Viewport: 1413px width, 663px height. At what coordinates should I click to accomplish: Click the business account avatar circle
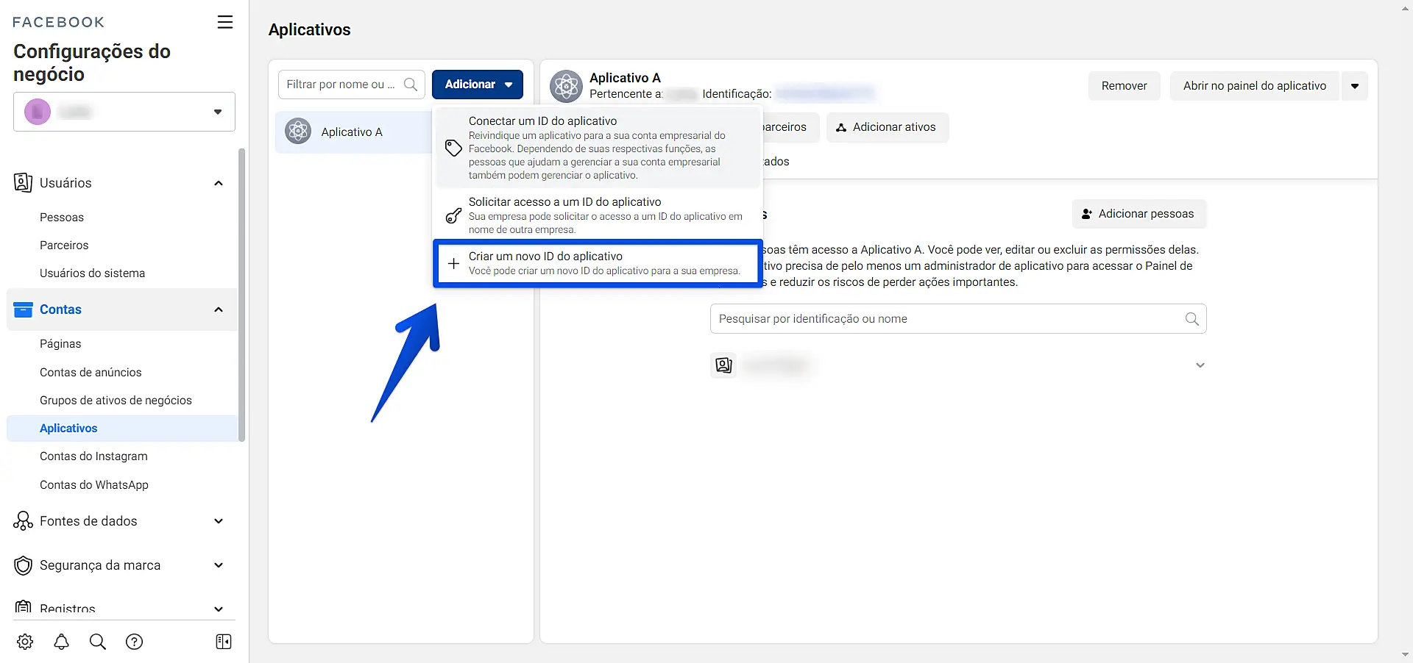click(38, 112)
